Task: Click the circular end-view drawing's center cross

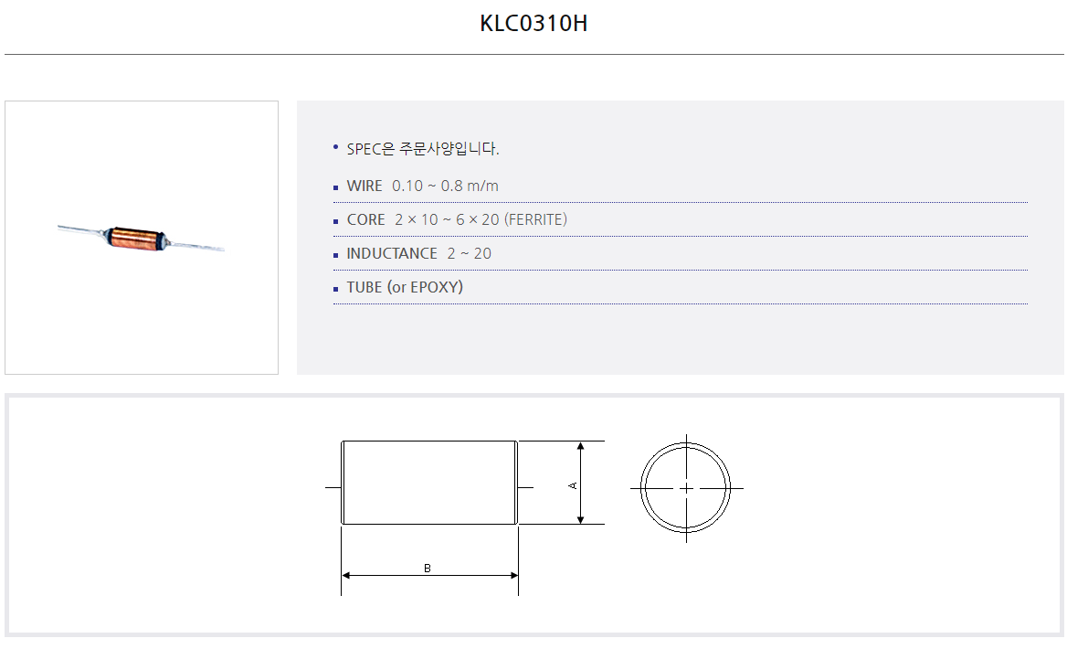Action: (x=686, y=488)
